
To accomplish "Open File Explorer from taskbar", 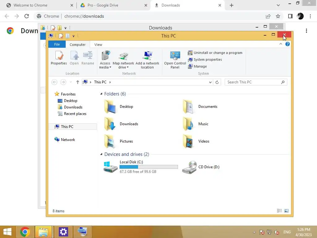I will (43, 232).
